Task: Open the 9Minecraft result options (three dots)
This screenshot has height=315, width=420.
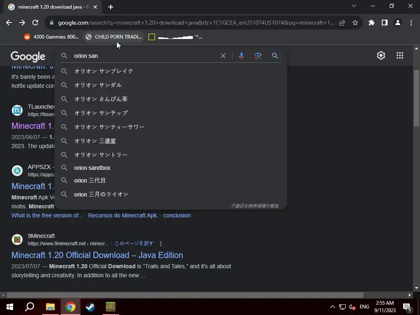Action: tap(160, 244)
